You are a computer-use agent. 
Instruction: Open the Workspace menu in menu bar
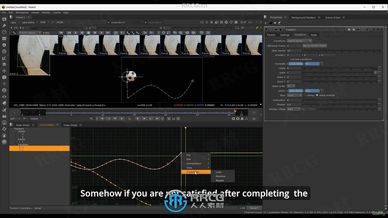click(22, 12)
